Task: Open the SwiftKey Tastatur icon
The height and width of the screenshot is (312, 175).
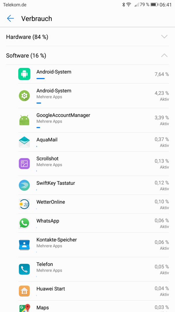Action: (24, 185)
